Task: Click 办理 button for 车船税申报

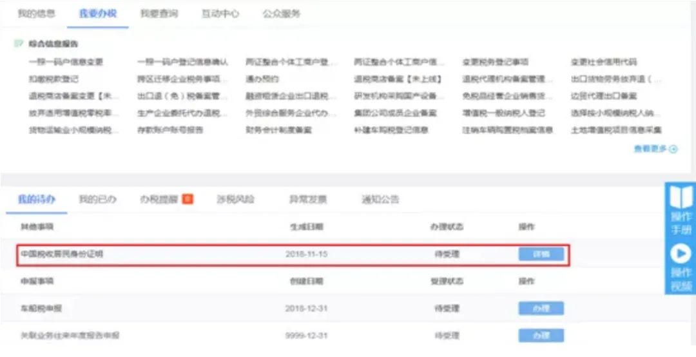Action: [x=541, y=309]
